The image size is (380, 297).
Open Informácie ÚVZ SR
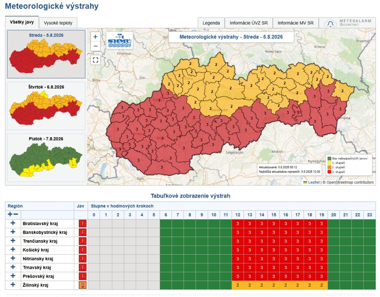click(249, 23)
